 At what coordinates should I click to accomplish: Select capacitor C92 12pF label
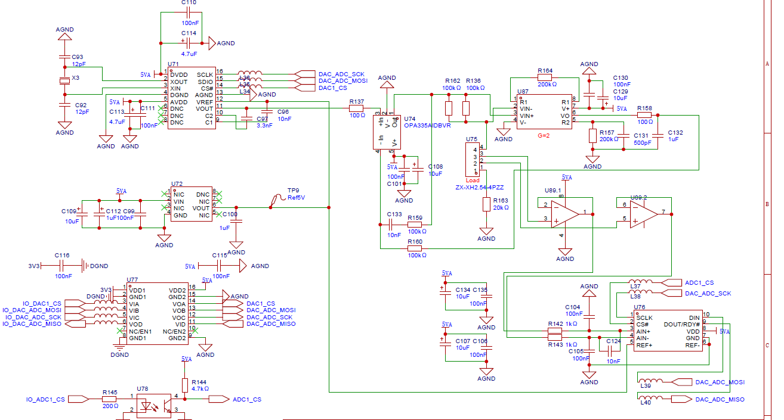pyautogui.click(x=81, y=108)
